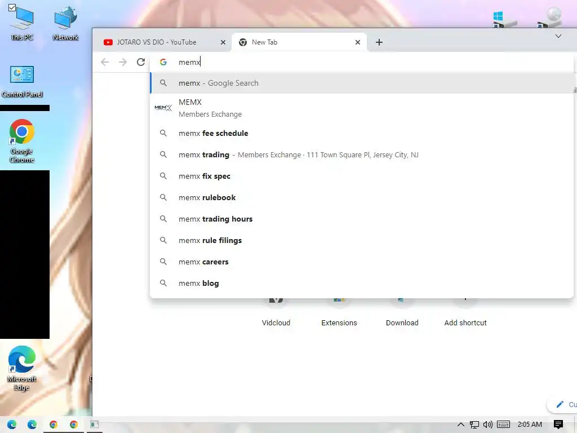Open the Control Panel desktop shortcut

[22, 82]
